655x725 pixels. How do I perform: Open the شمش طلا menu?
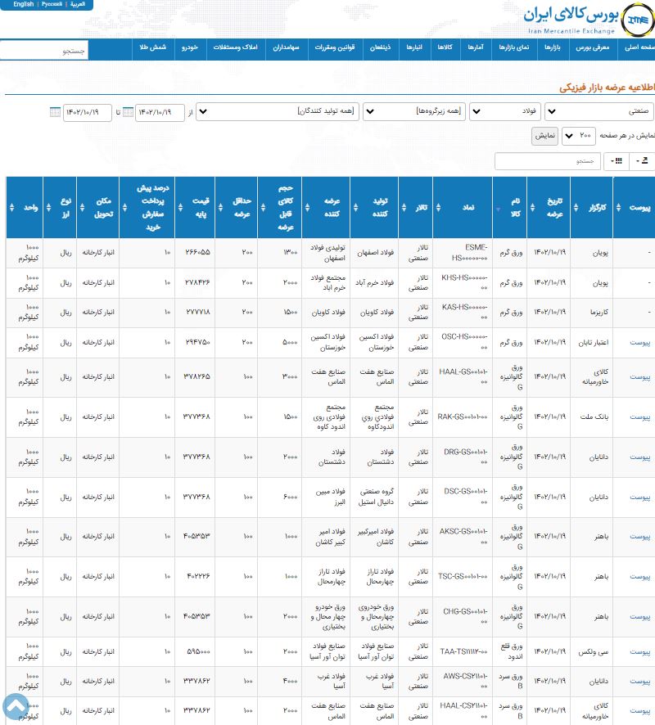pyautogui.click(x=152, y=47)
